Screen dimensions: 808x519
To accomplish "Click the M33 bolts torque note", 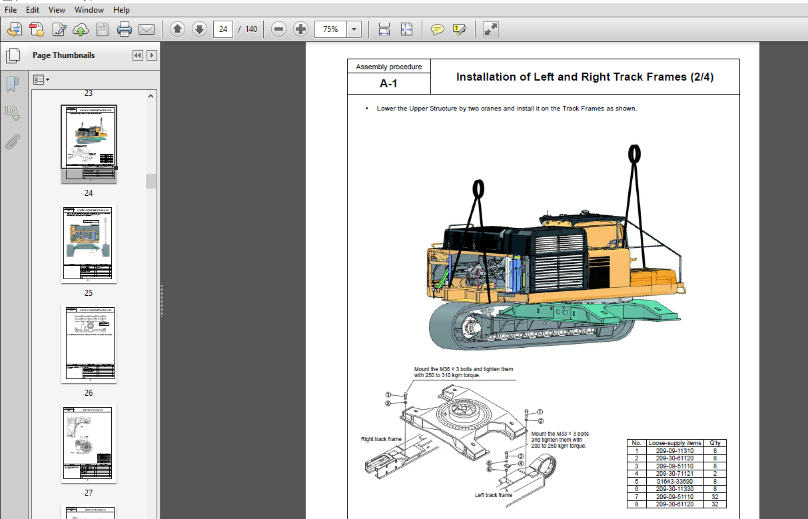I will 560,440.
